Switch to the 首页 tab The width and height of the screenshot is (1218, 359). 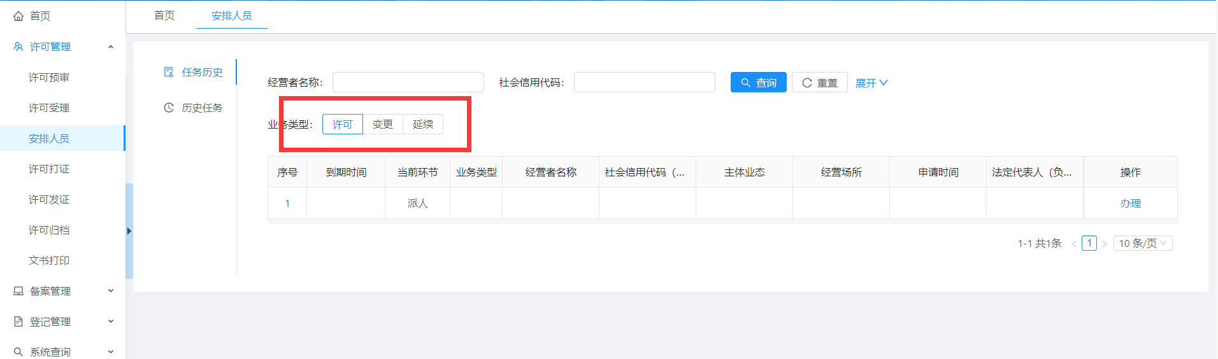pos(164,15)
